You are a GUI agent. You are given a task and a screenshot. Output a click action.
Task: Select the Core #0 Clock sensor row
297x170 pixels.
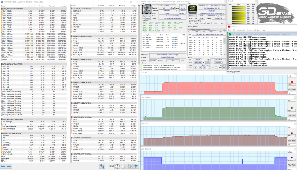[x=34, y=34]
